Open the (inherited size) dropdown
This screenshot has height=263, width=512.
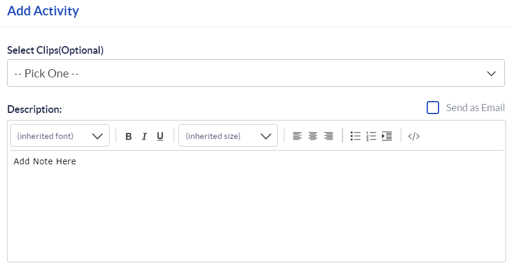coord(228,135)
